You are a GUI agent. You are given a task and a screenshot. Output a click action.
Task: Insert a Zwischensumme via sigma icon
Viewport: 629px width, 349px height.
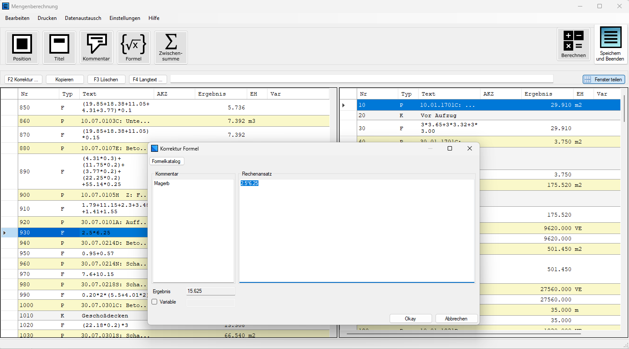171,48
